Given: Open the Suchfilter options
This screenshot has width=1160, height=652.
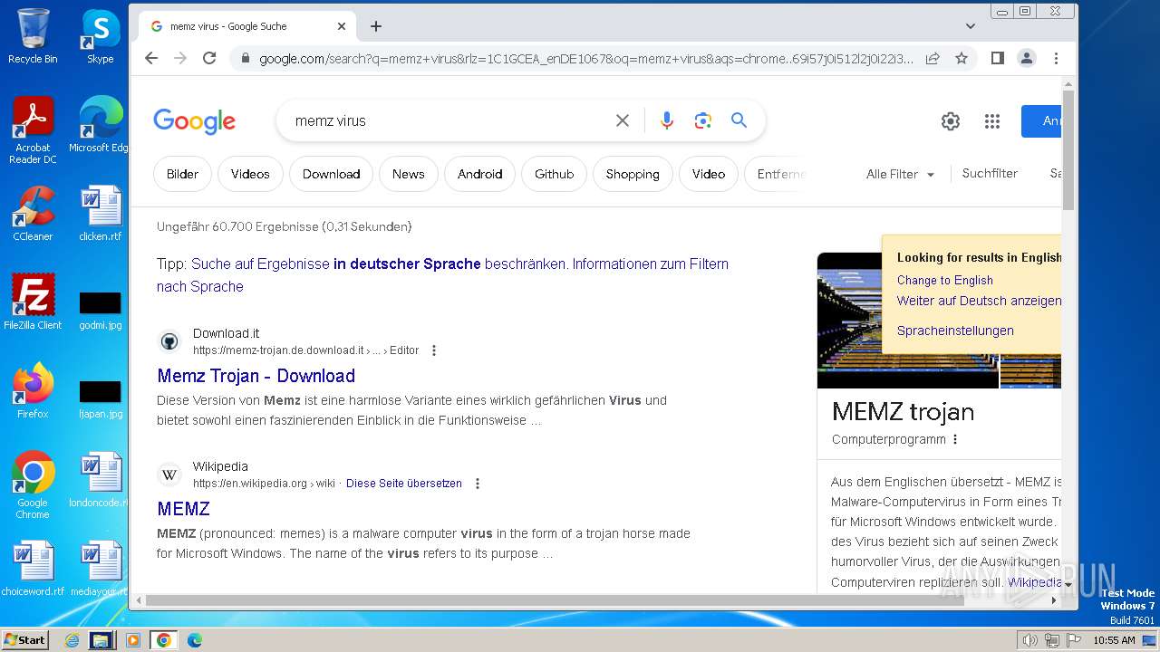Looking at the screenshot, I should click(990, 173).
